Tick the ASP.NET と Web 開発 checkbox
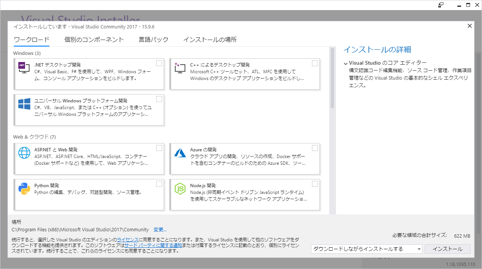The width and height of the screenshot is (482, 269). [159, 148]
